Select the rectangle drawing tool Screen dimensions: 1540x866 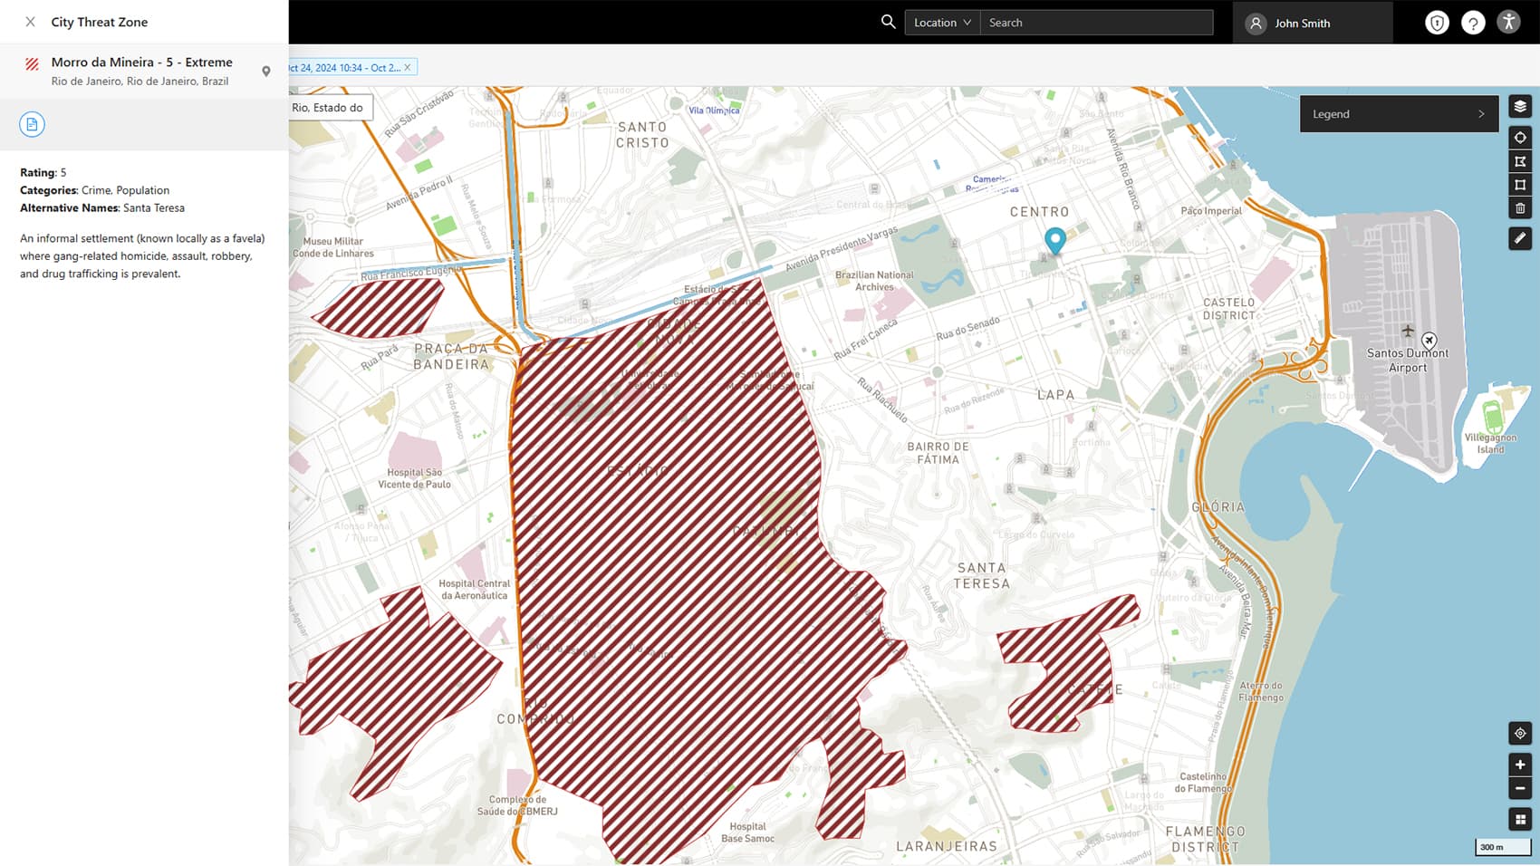pos(1520,185)
